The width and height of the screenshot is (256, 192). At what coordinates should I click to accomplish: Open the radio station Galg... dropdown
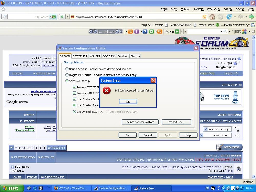click(113, 31)
